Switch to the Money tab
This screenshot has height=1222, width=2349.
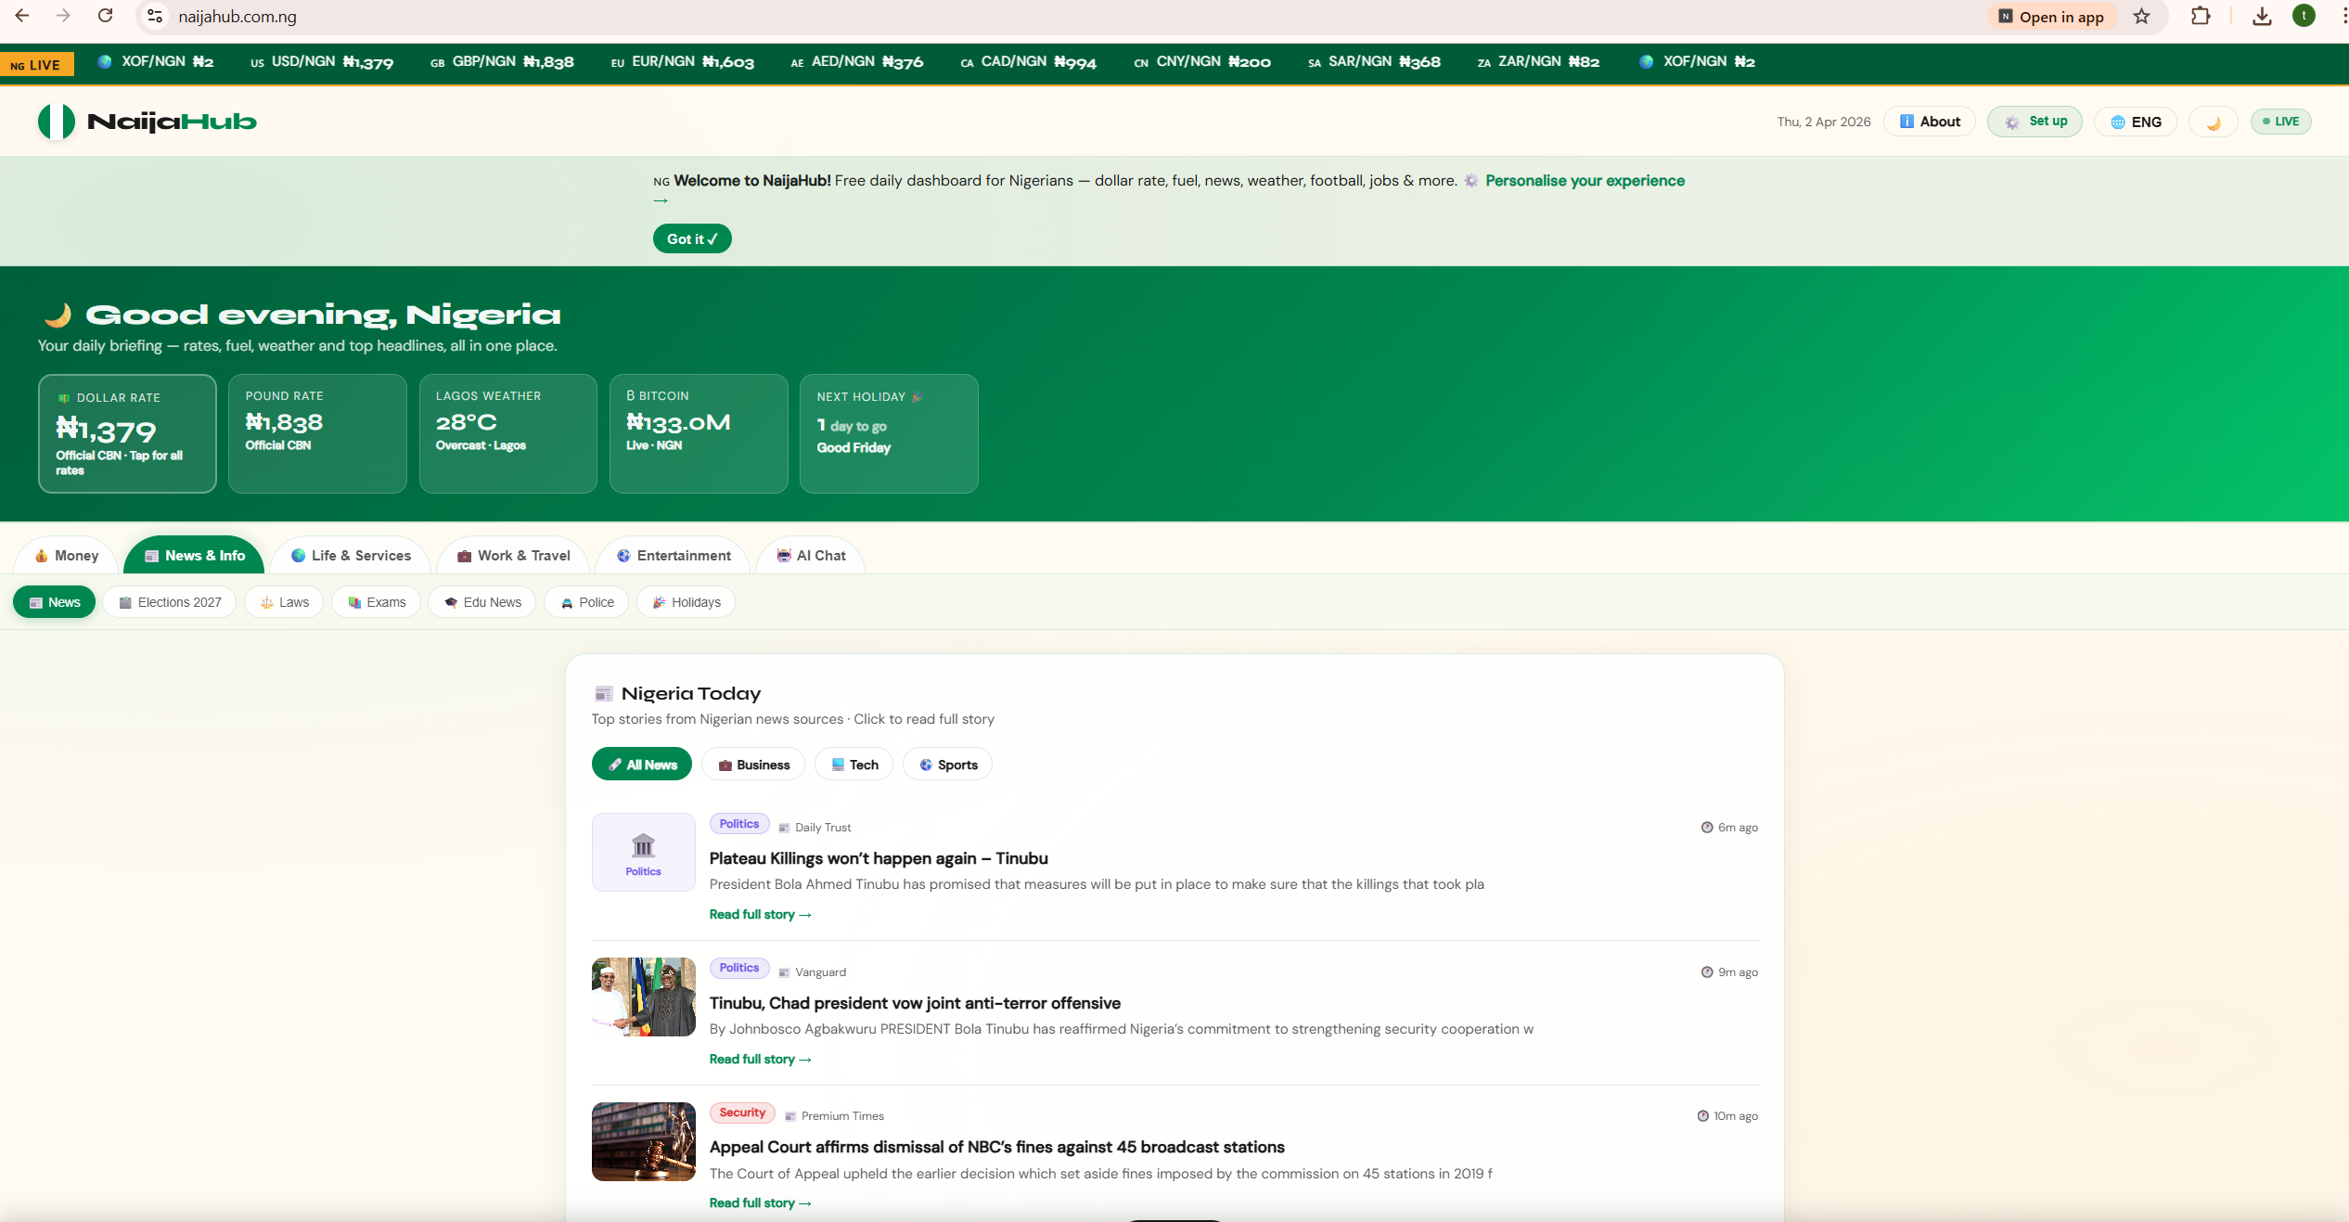point(66,556)
